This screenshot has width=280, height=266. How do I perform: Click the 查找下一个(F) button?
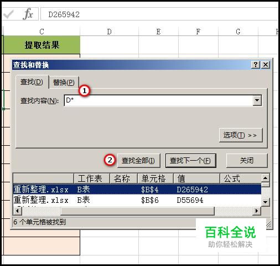pos(190,161)
